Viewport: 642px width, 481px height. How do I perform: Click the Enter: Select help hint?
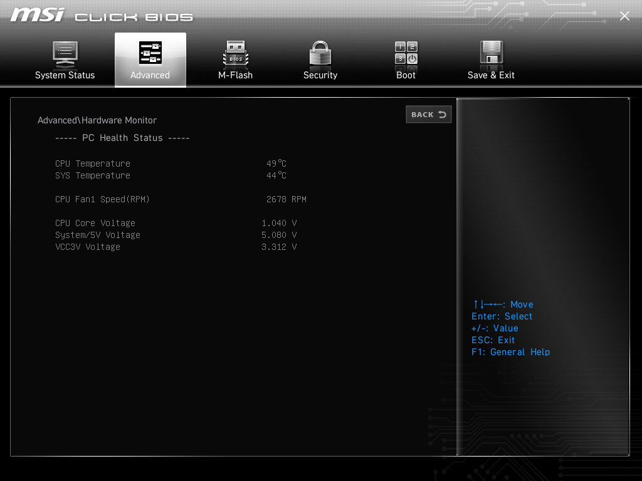click(x=502, y=316)
